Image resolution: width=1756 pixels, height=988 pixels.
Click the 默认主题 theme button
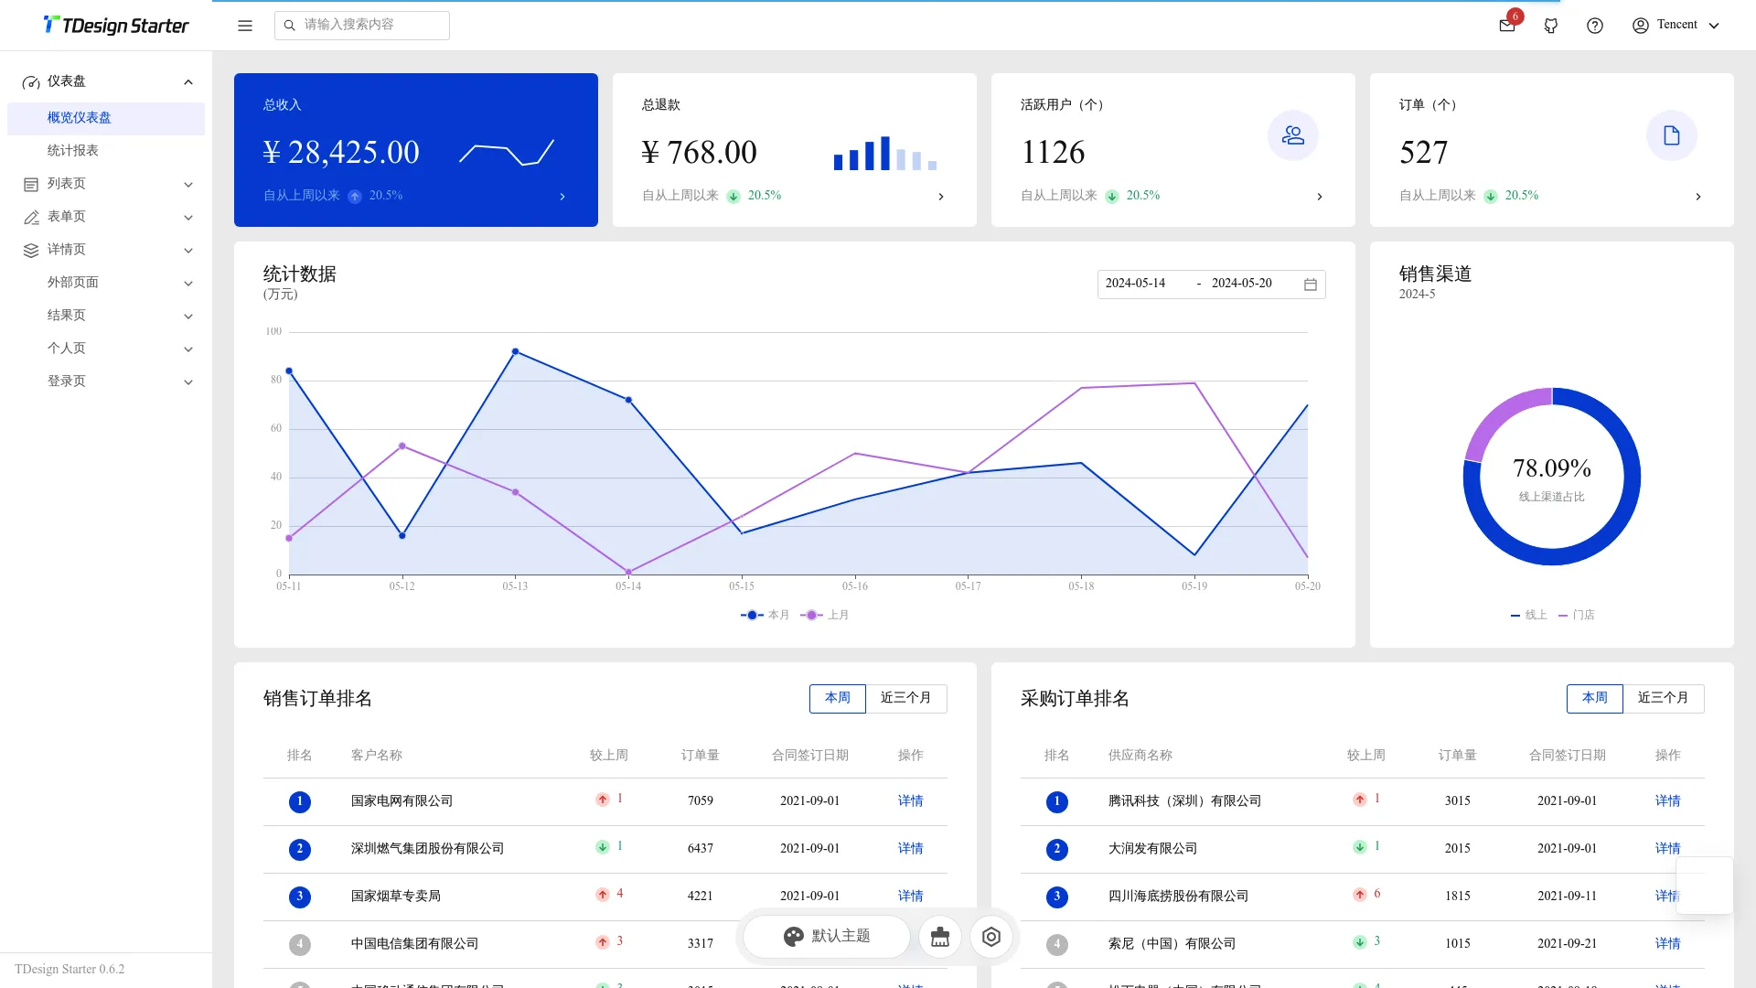tap(827, 937)
